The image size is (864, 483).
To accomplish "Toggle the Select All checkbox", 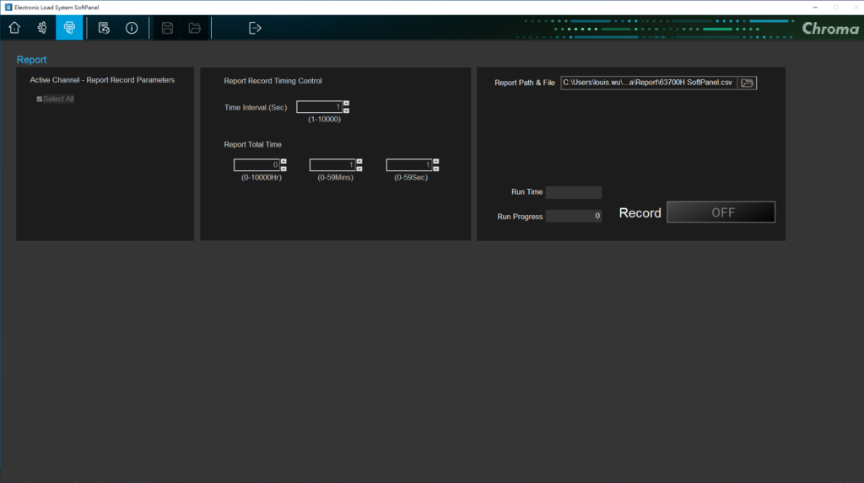I will (39, 99).
